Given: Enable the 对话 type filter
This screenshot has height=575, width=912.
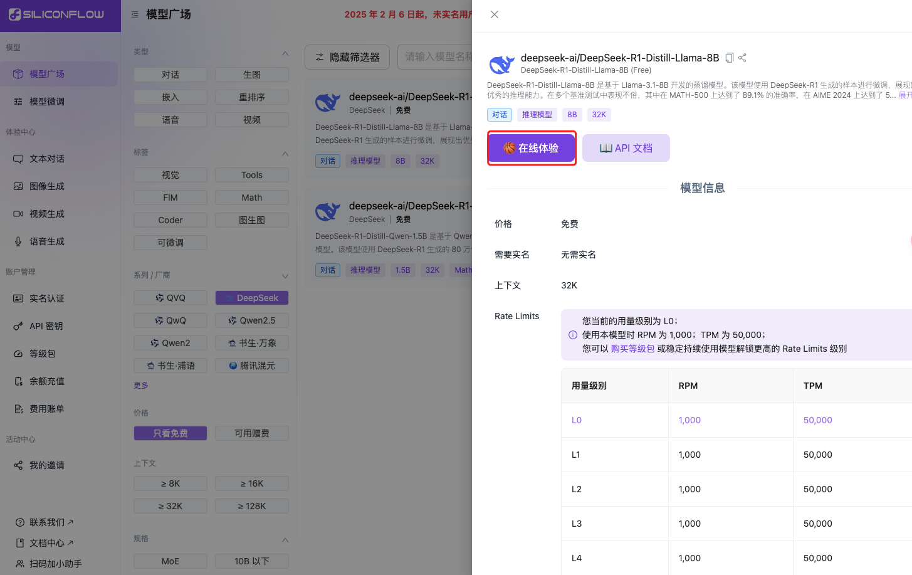Looking at the screenshot, I should pos(170,75).
